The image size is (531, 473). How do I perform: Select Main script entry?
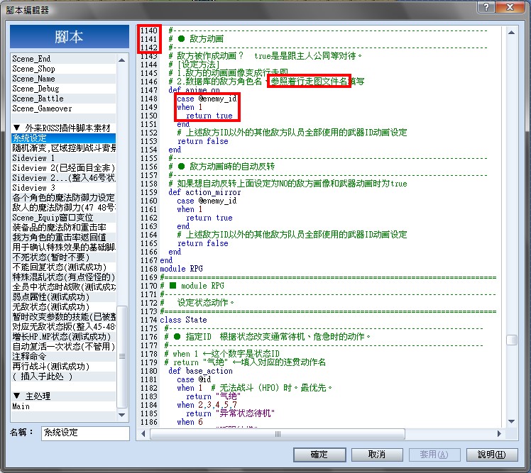63,406
